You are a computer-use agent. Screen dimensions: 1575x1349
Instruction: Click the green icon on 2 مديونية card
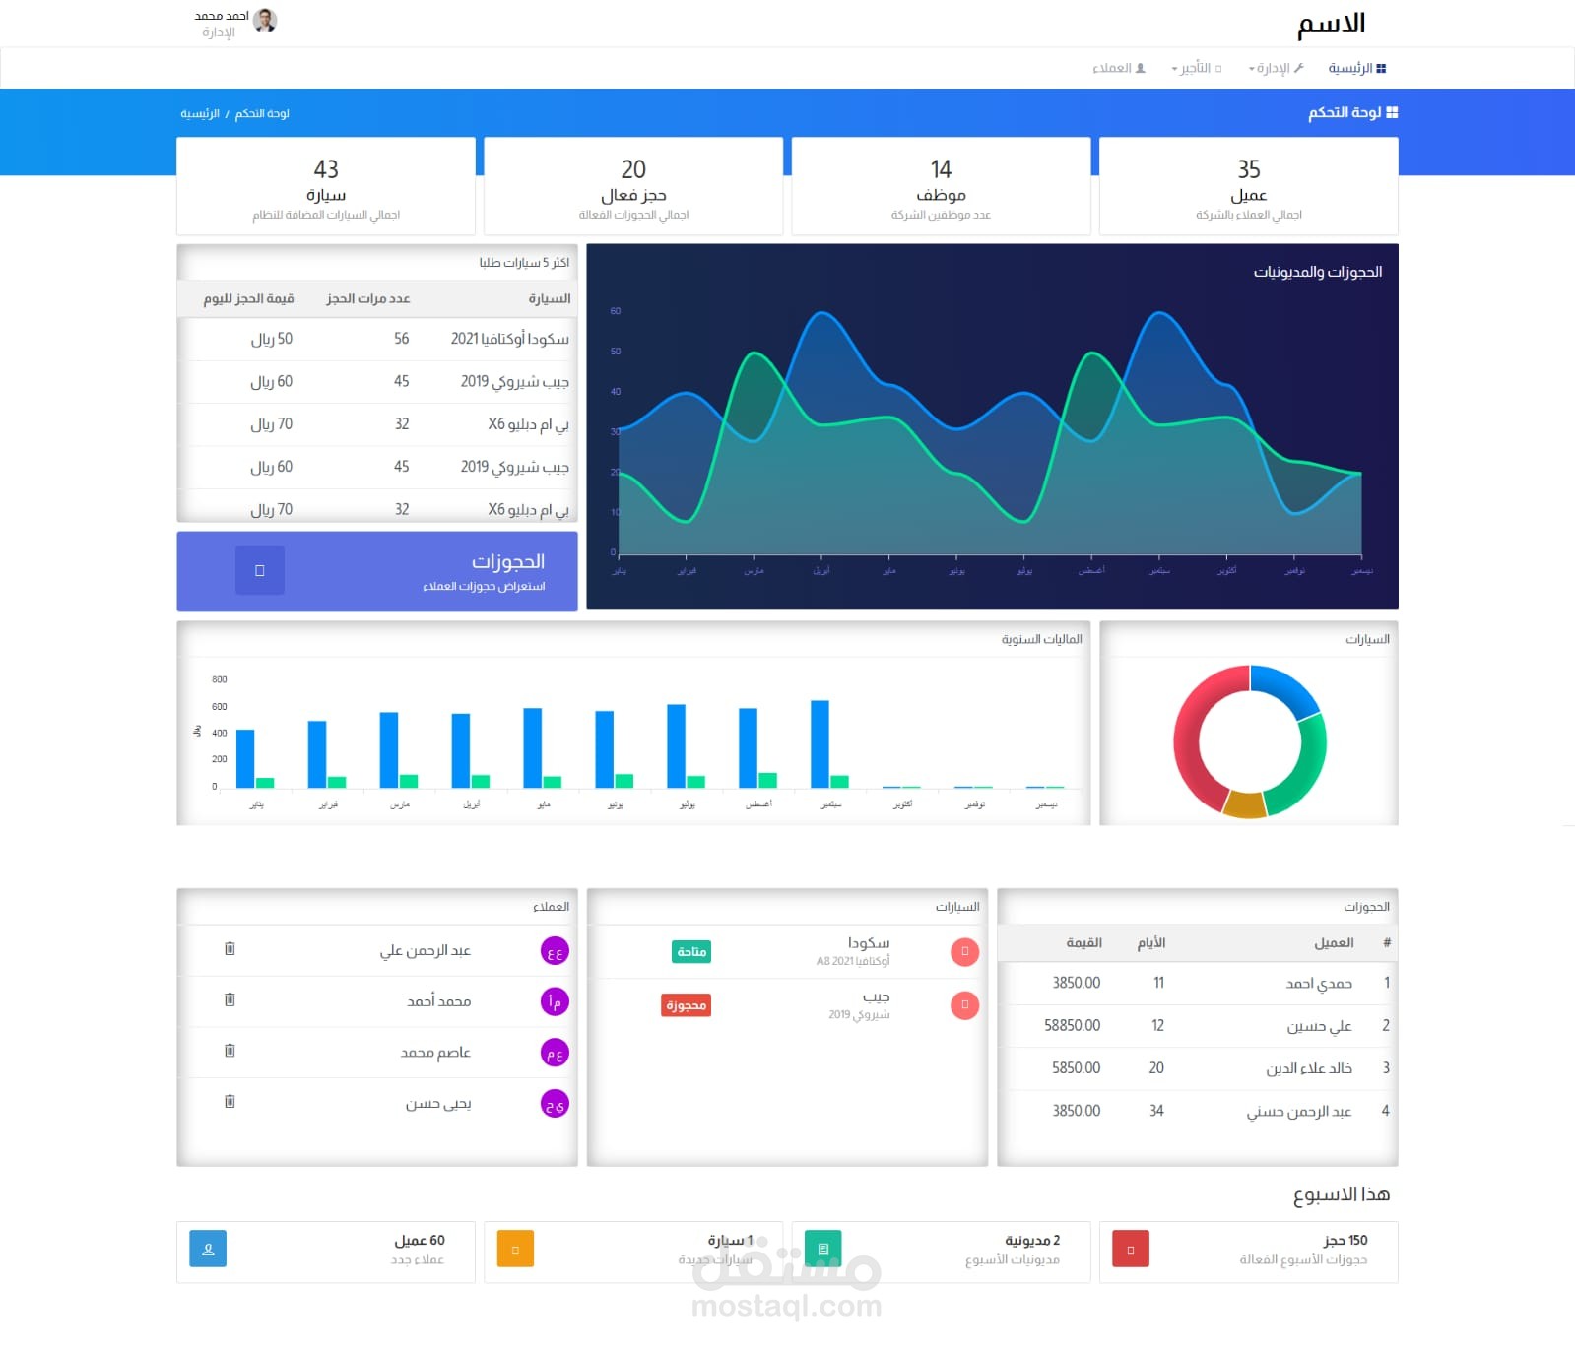(823, 1249)
